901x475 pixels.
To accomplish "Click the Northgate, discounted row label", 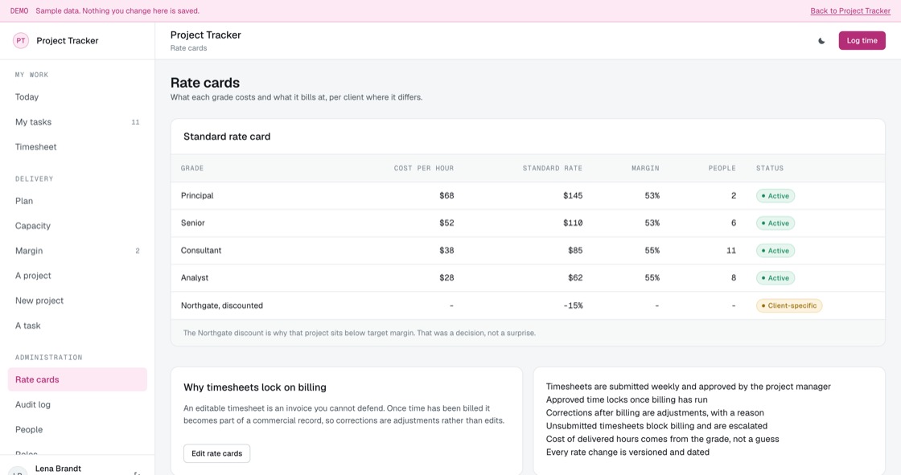I will (x=222, y=305).
